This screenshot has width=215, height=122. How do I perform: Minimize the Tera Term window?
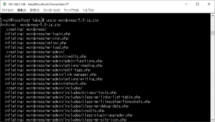pyautogui.click(x=186, y=4)
